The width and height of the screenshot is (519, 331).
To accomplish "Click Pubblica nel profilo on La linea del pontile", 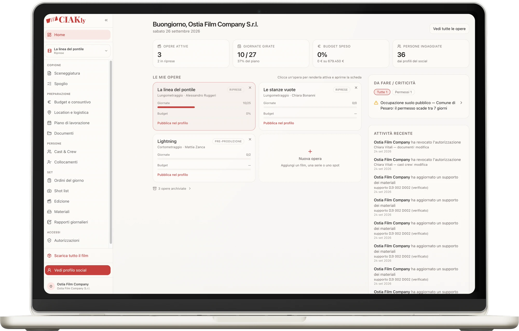I will [173, 123].
